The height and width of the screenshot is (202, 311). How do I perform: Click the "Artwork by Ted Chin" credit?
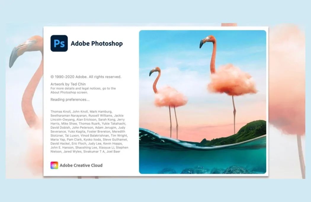tap(68, 84)
